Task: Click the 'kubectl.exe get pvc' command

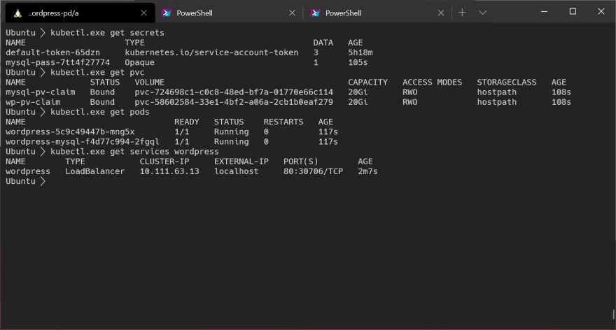Action: pos(97,73)
